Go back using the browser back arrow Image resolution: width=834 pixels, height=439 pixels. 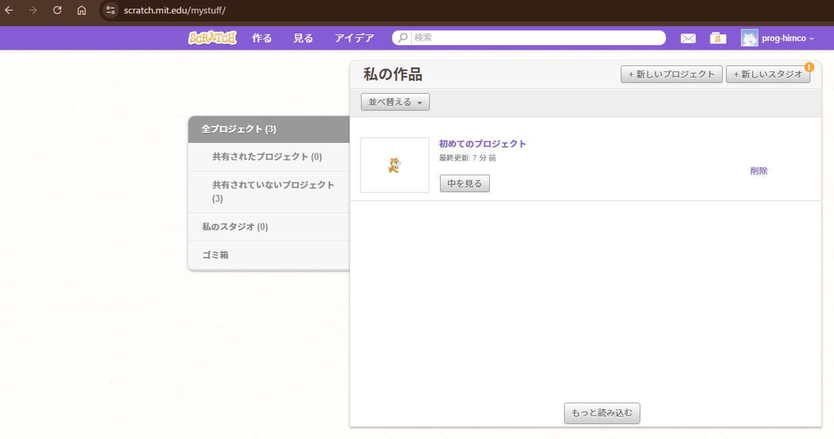point(9,11)
